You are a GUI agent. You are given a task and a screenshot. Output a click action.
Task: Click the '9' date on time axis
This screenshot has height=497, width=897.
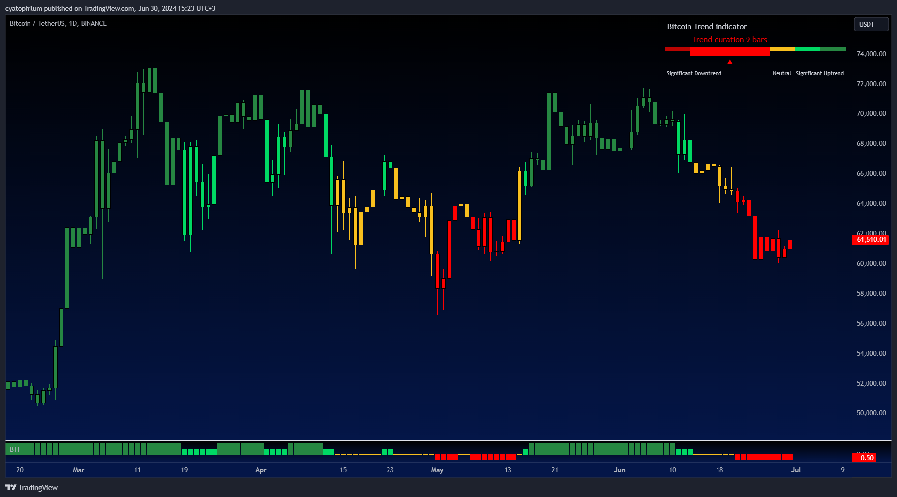(x=843, y=470)
